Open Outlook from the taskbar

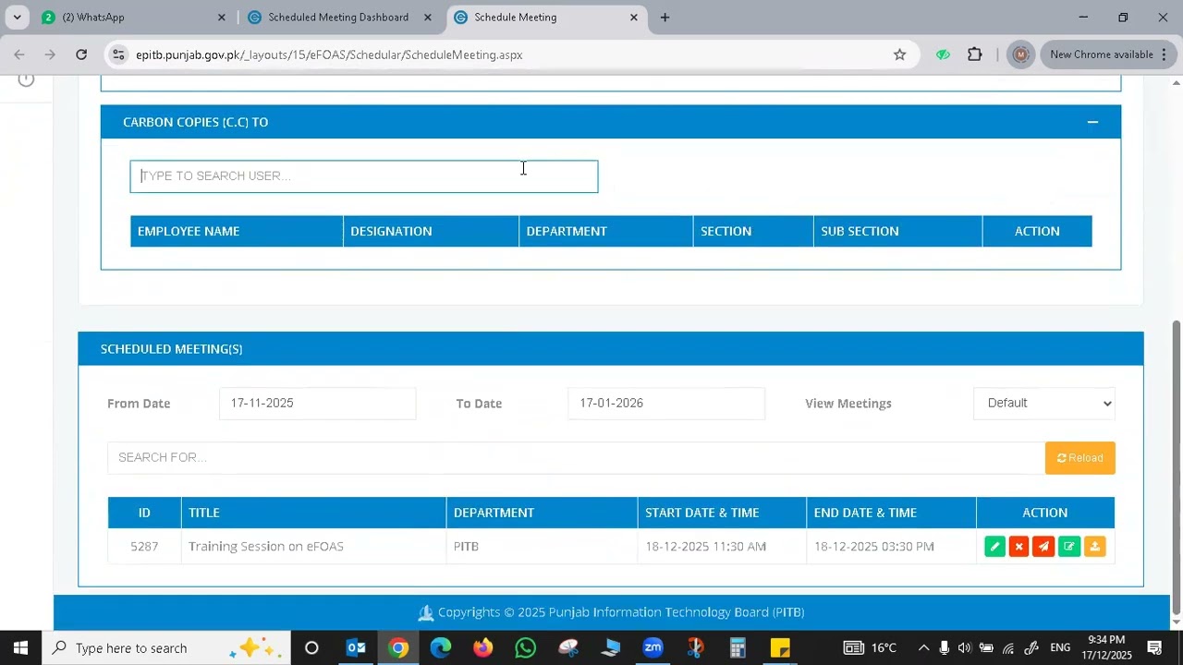(x=356, y=647)
